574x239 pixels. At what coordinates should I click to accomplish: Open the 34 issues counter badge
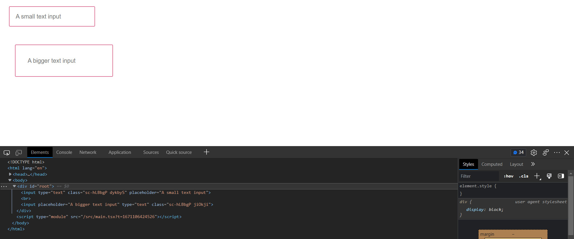coord(518,152)
